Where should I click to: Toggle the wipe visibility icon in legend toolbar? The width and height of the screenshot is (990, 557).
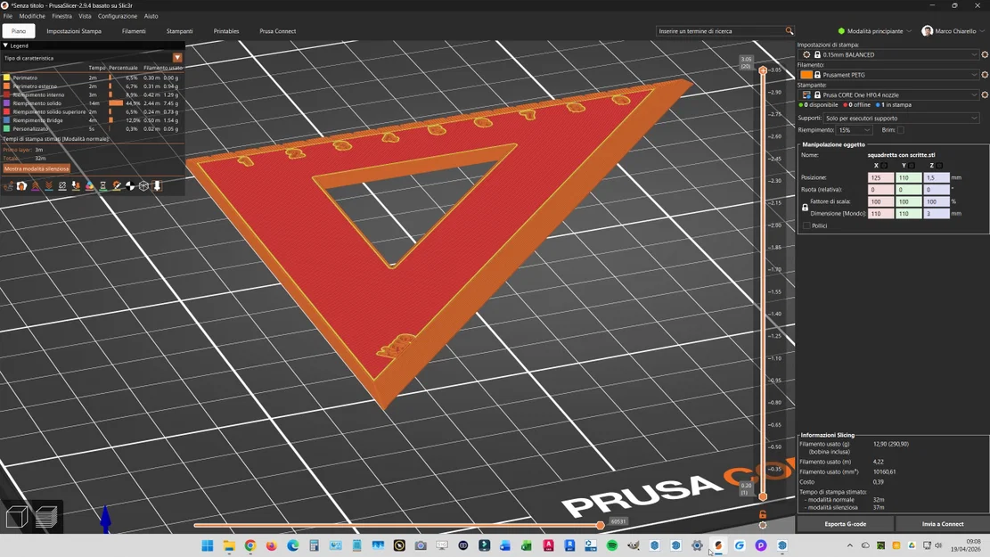(x=21, y=185)
